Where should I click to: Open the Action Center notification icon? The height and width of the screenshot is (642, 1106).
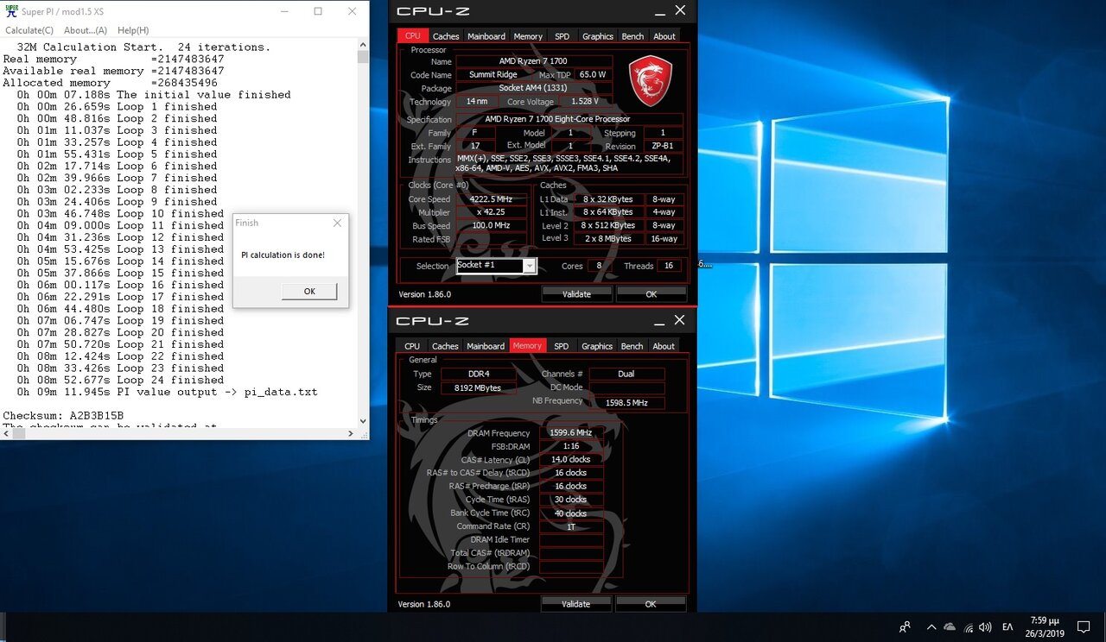1083,627
